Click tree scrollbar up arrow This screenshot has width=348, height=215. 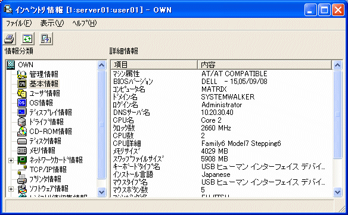(x=102, y=66)
